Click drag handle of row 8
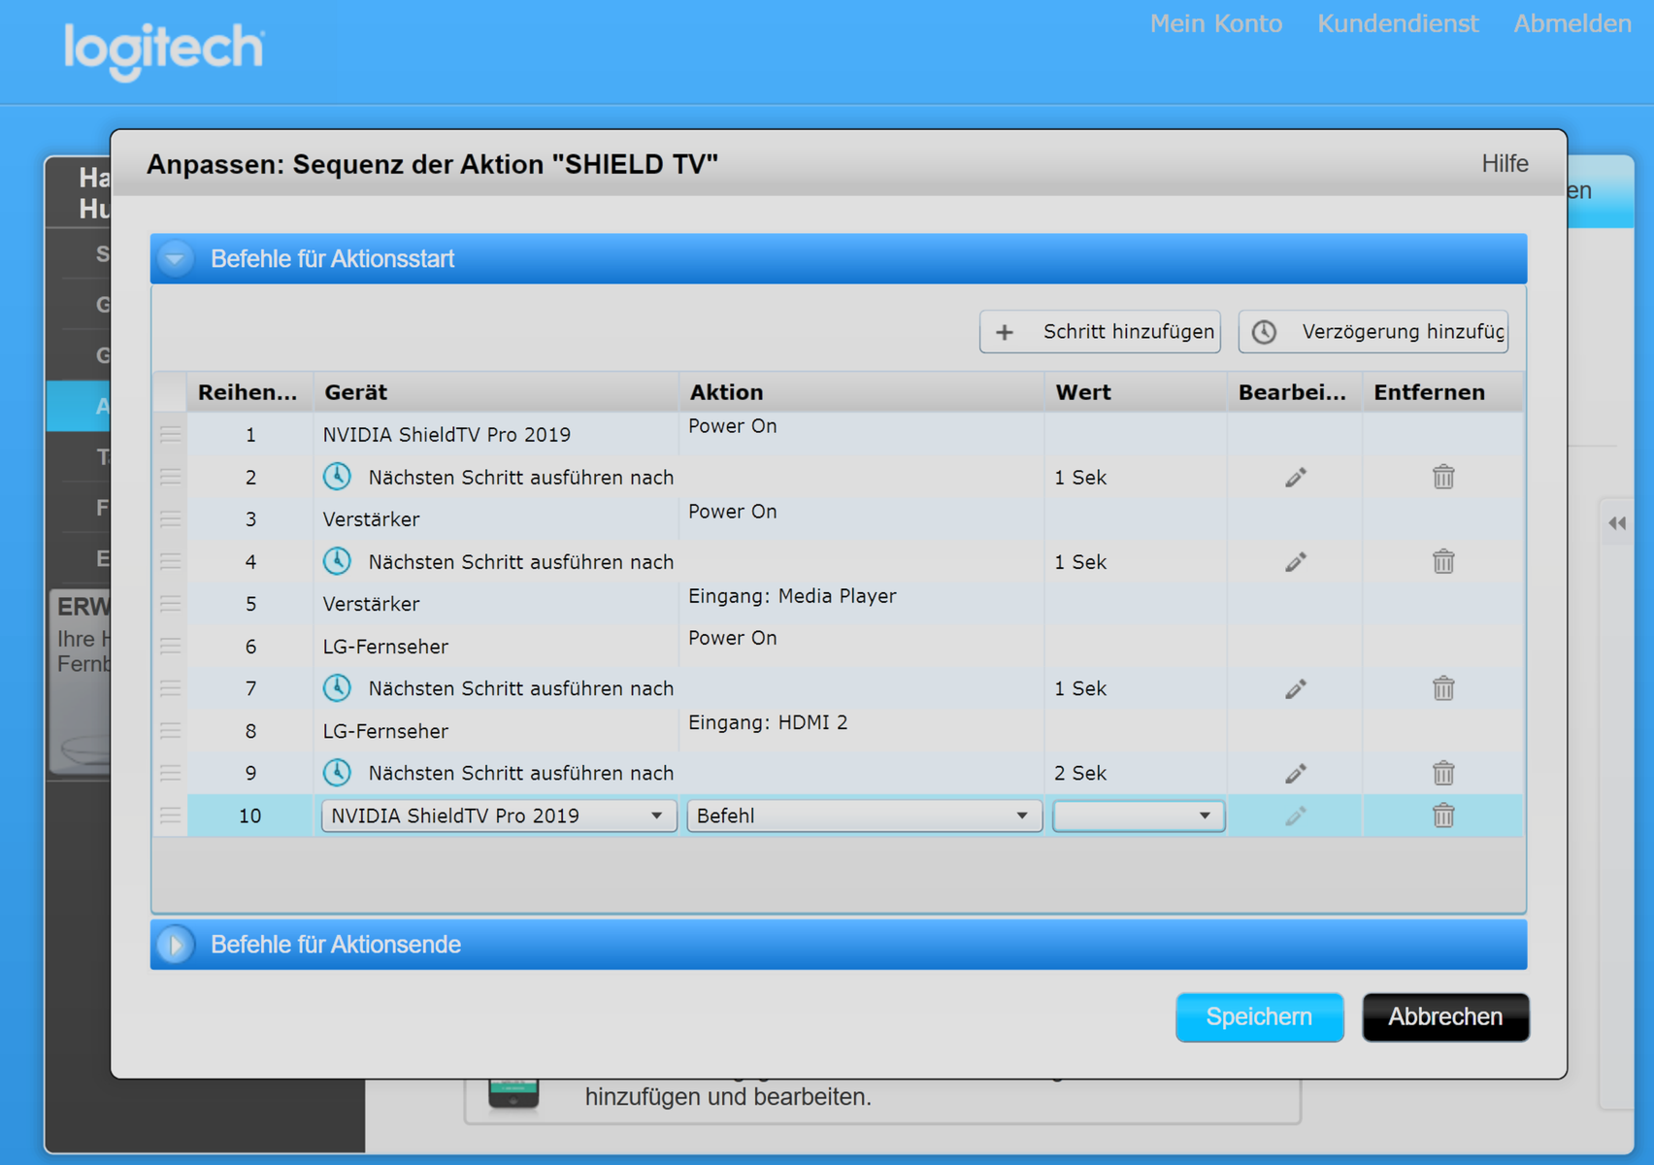The height and width of the screenshot is (1165, 1654). [171, 730]
